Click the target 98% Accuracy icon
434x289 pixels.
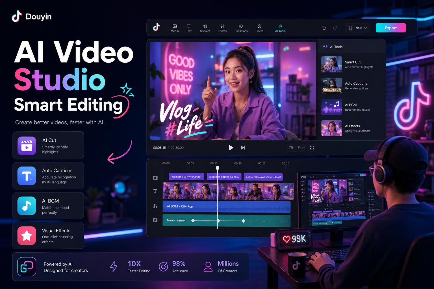click(x=163, y=266)
